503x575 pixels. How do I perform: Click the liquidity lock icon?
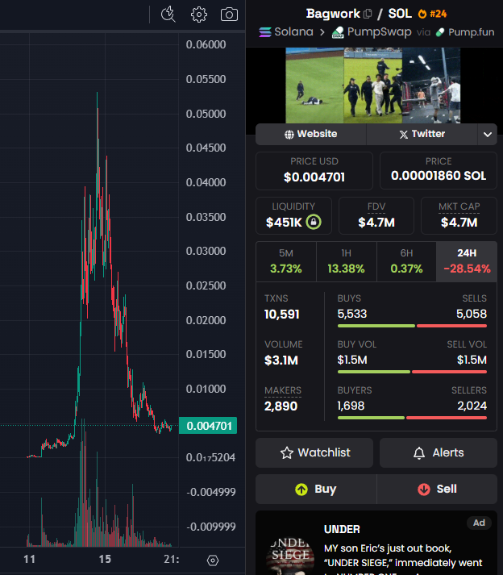(314, 222)
